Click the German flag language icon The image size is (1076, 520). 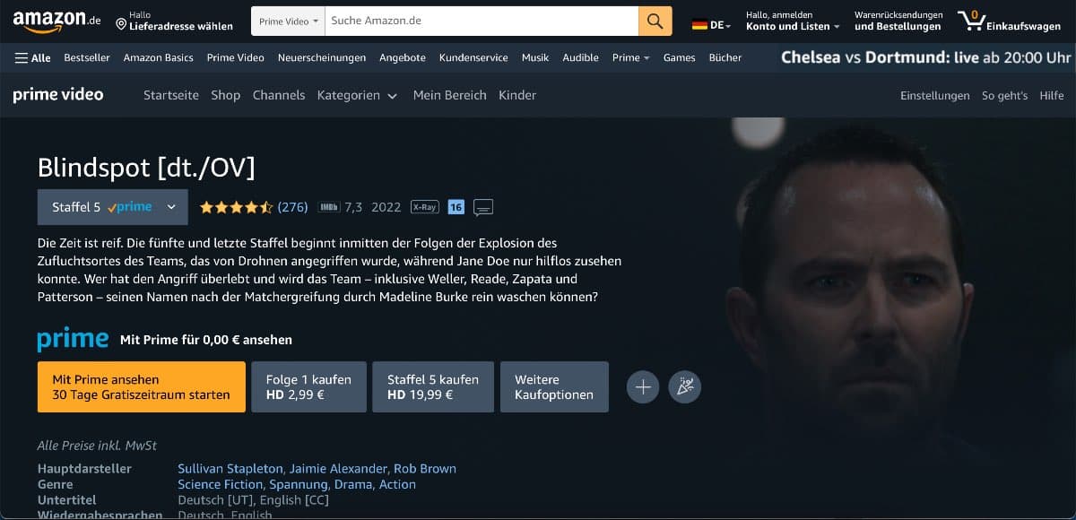coord(699,26)
